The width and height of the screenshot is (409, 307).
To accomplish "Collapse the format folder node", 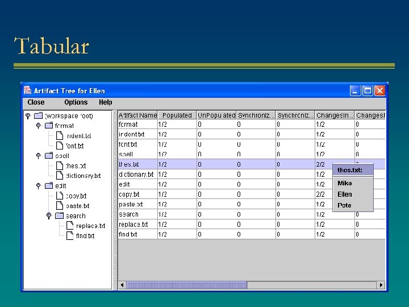I will (x=39, y=126).
